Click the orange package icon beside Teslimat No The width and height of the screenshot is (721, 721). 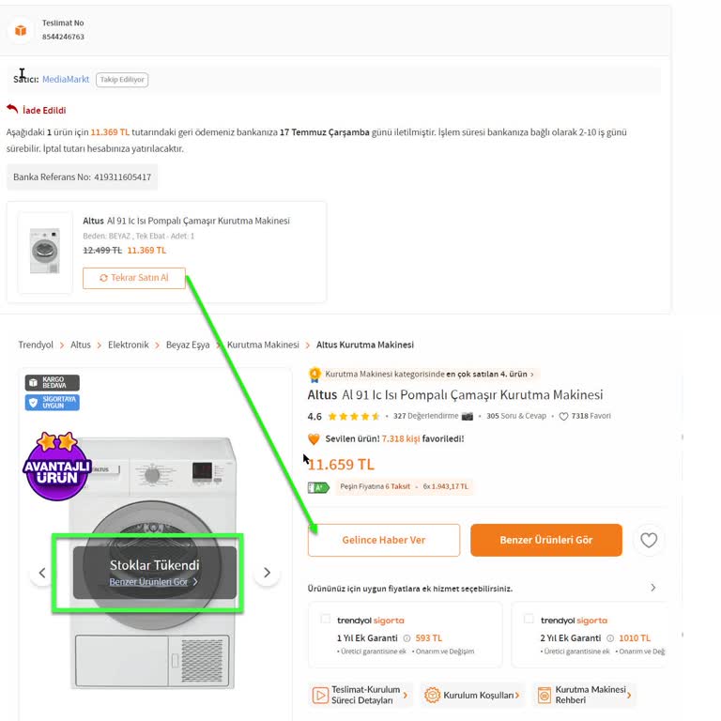[x=21, y=31]
